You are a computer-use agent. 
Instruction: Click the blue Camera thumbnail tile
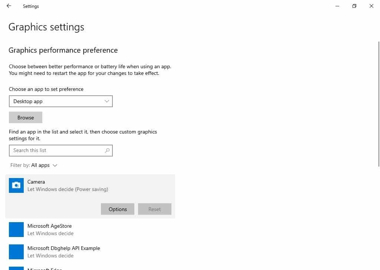pyautogui.click(x=16, y=185)
